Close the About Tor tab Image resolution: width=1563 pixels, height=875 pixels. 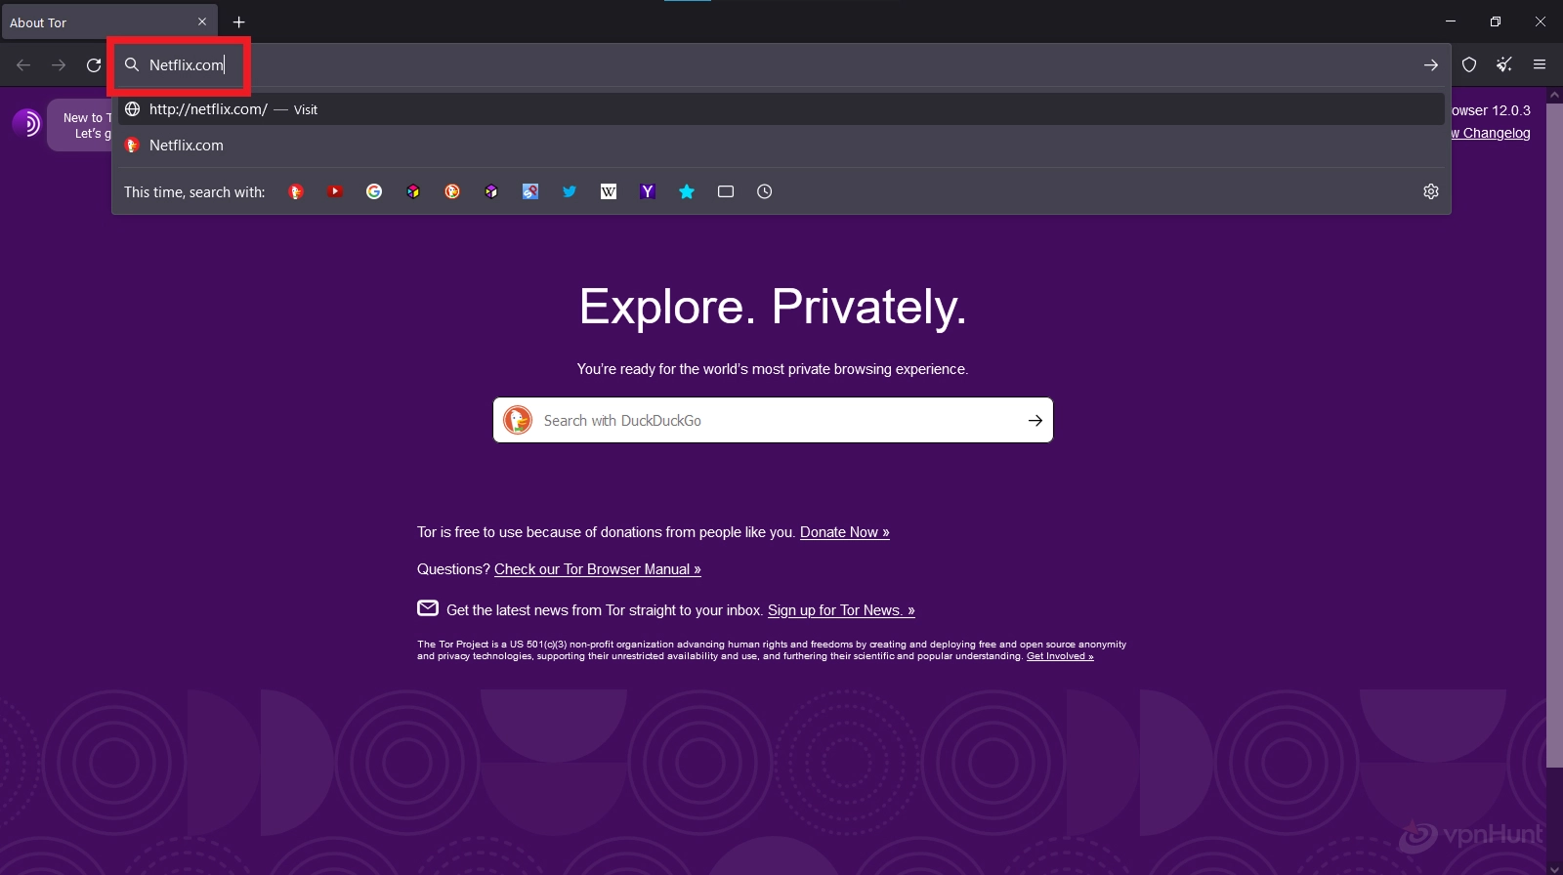click(x=202, y=21)
